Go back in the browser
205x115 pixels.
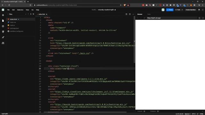point(2,5)
